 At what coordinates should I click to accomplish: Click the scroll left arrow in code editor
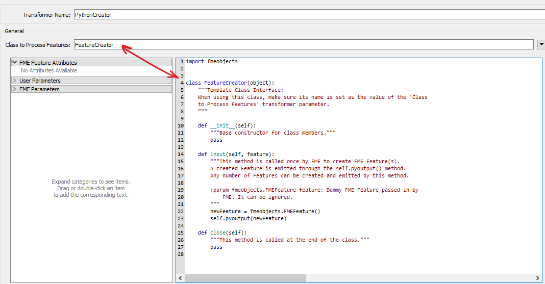tap(181, 278)
